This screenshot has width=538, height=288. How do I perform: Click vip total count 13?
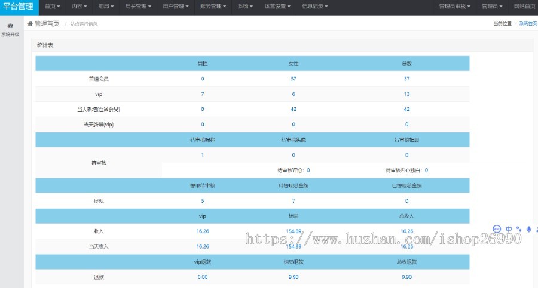pos(406,94)
